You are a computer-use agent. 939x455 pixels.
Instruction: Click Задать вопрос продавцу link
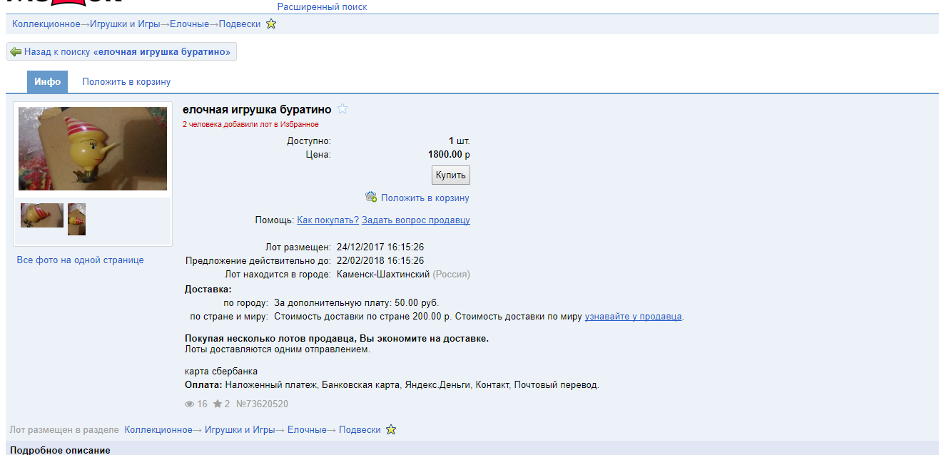point(416,220)
